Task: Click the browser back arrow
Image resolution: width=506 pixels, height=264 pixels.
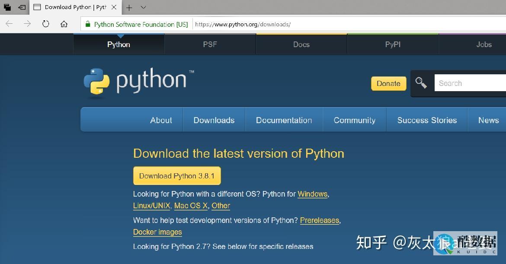Action: pyautogui.click(x=9, y=24)
